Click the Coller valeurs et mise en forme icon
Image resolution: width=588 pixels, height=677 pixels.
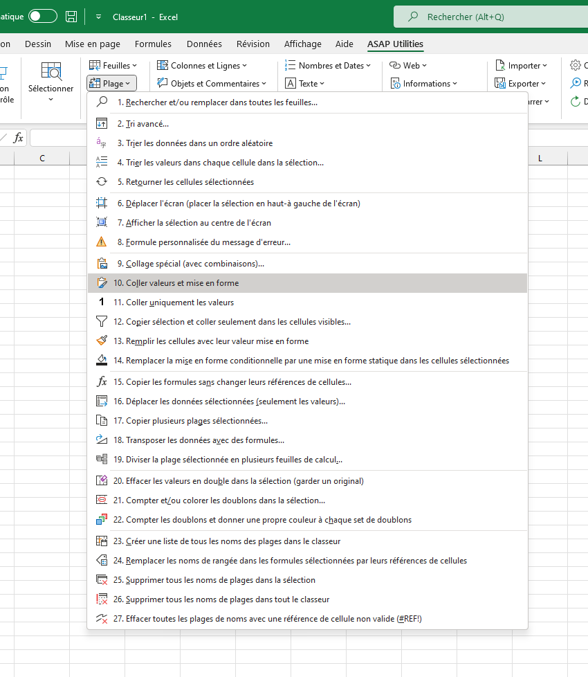[102, 283]
